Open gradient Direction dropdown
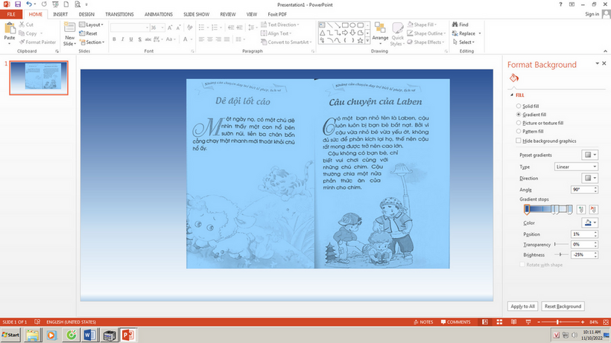Screen dimensions: 611x343 click(590, 178)
